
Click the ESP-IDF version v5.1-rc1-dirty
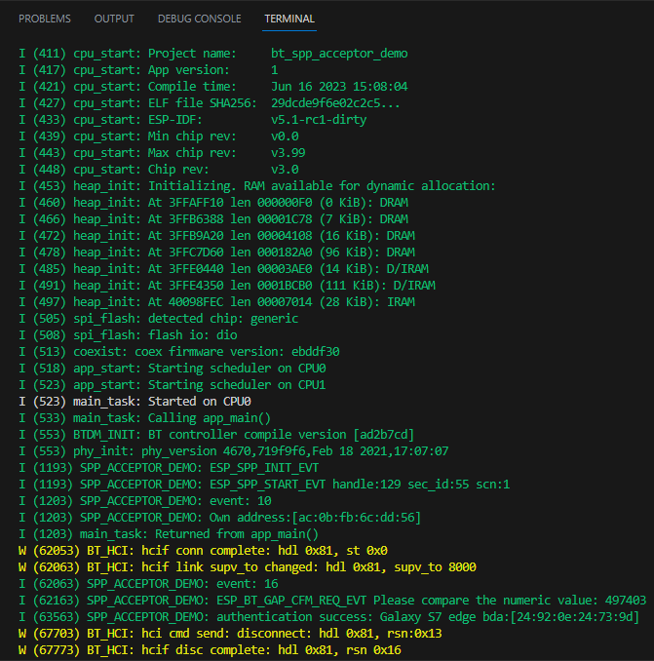[319, 120]
